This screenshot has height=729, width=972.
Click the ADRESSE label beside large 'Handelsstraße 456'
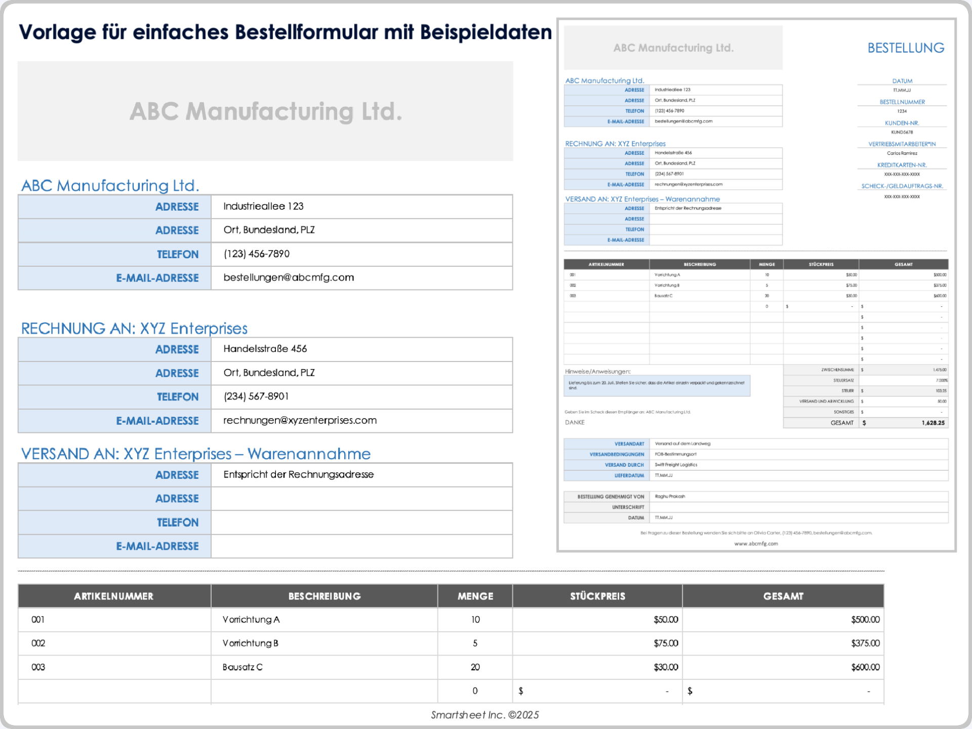click(114, 349)
